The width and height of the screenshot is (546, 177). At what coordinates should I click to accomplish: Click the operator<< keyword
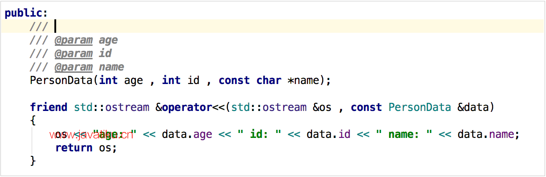click(x=193, y=108)
